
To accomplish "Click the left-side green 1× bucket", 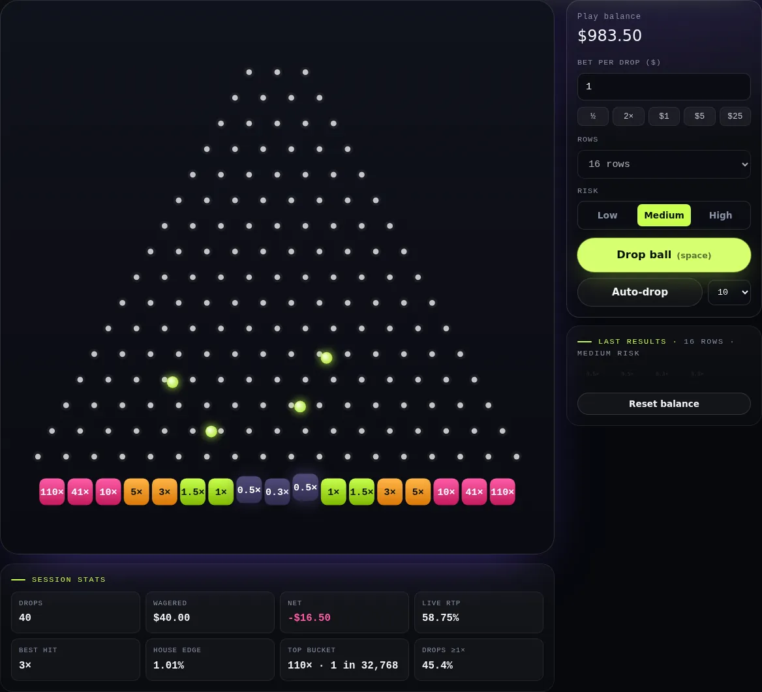I will coord(221,492).
